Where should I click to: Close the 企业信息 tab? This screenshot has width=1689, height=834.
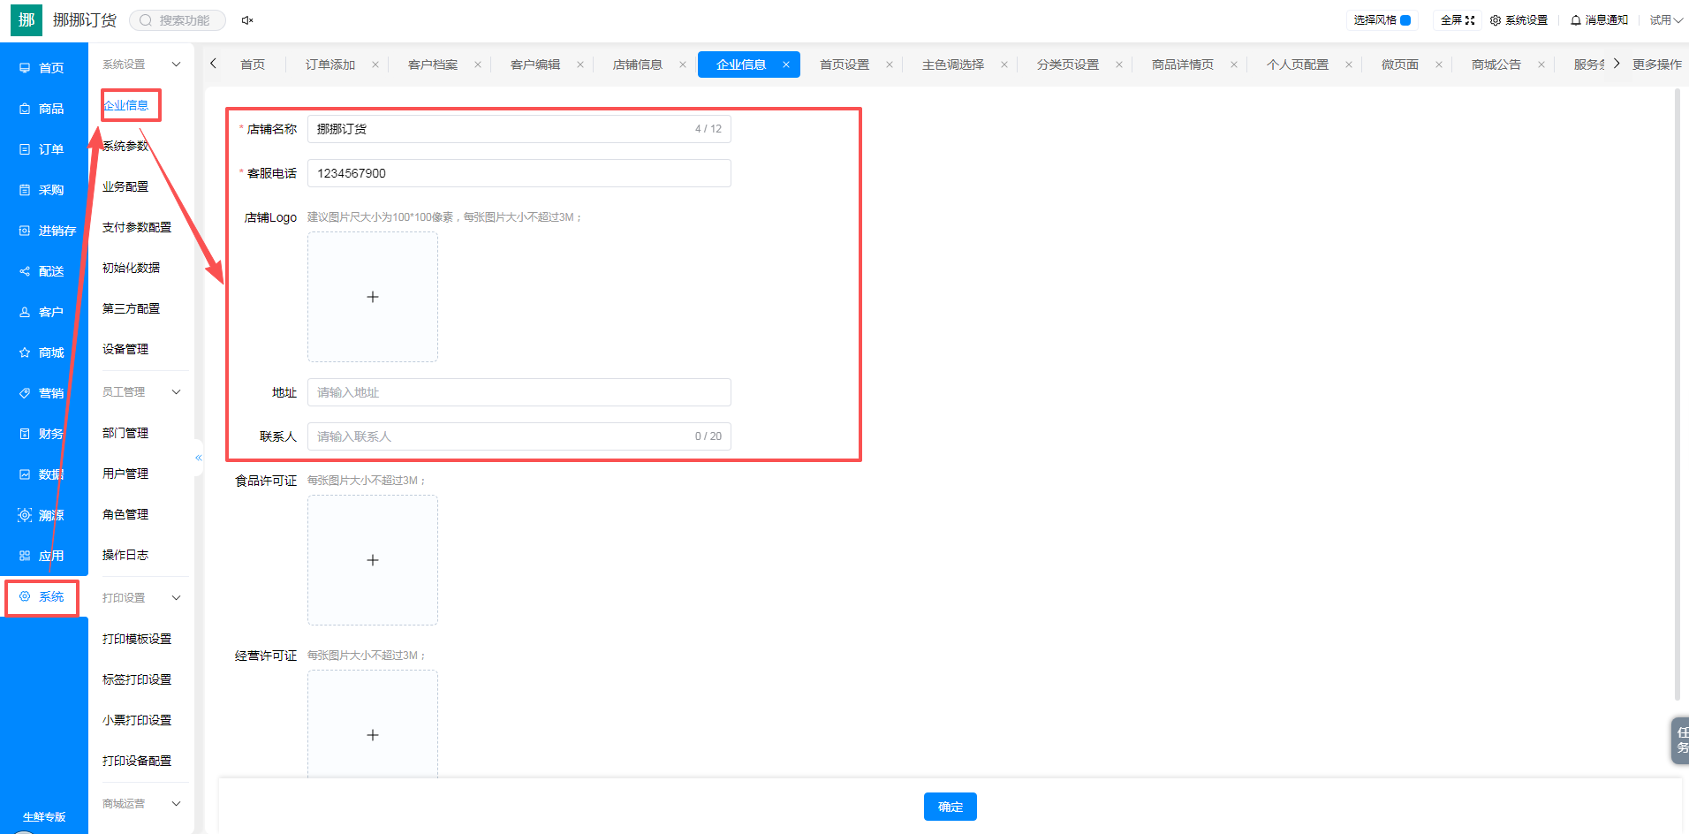pyautogui.click(x=785, y=64)
